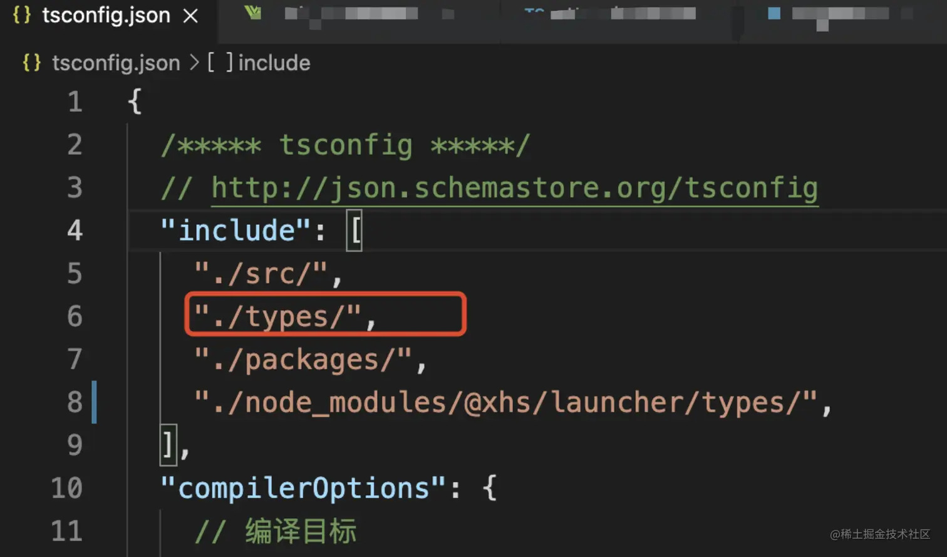Close the tsconfig.json editor tab
This screenshot has height=557, width=947.
[190, 16]
